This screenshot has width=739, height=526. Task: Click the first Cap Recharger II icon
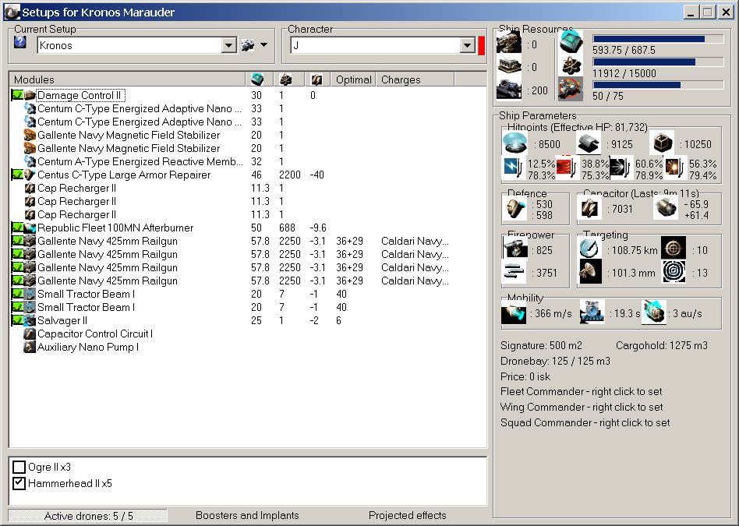30,188
